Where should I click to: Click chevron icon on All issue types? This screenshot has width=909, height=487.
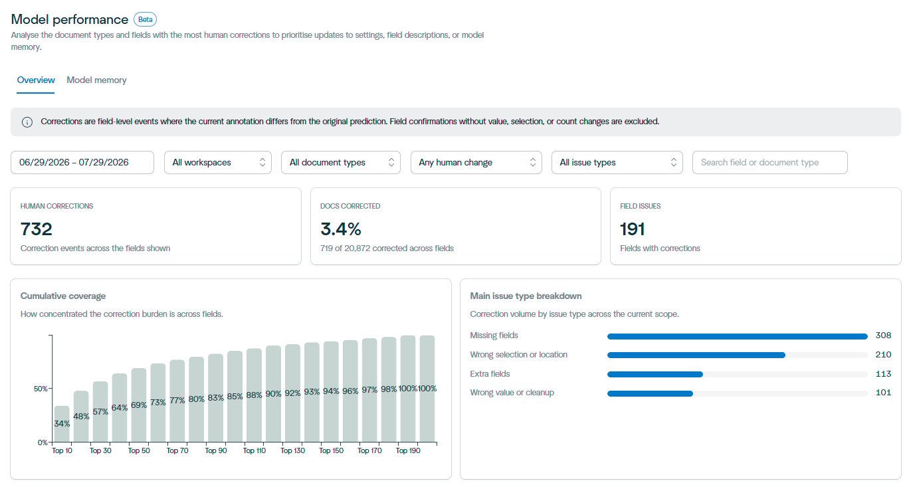click(673, 162)
